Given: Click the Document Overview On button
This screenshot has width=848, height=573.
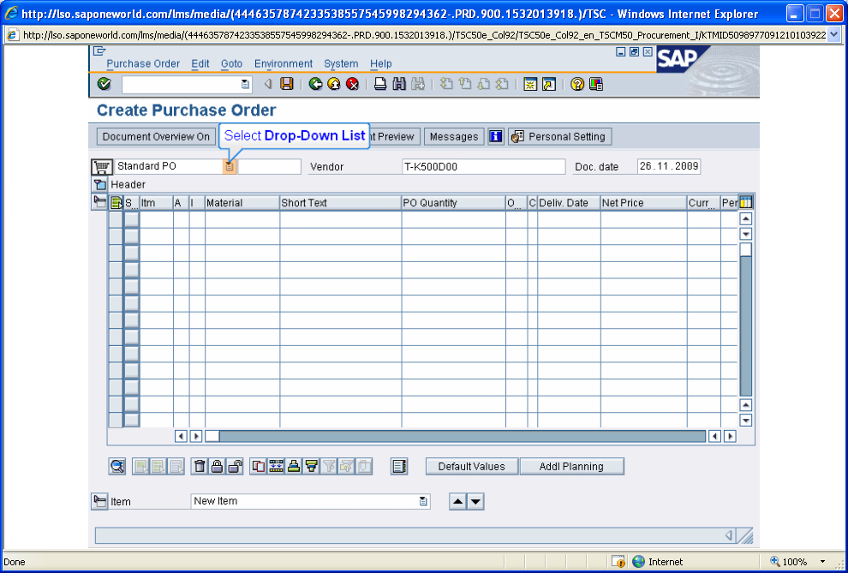Looking at the screenshot, I should click(156, 137).
